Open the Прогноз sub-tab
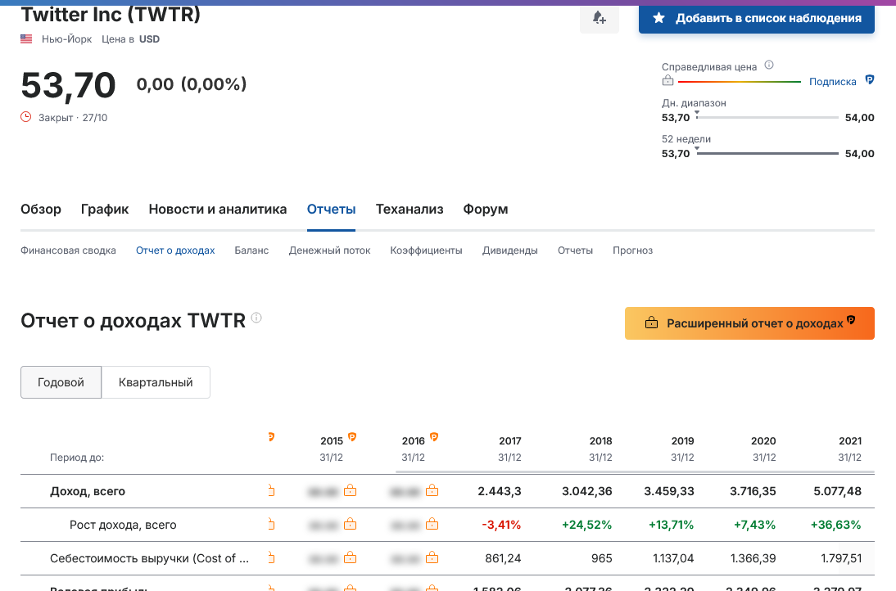 coord(632,250)
